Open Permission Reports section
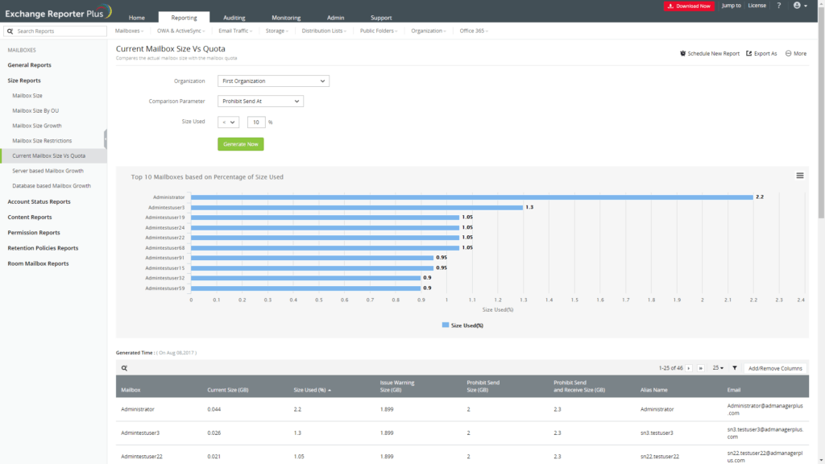Viewport: 825px width, 464px height. 34,233
